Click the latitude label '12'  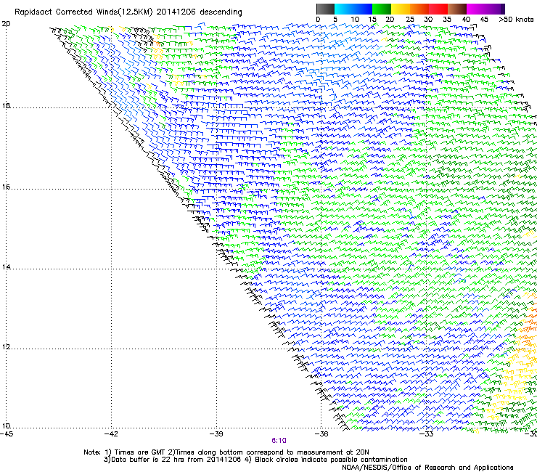(x=6, y=347)
